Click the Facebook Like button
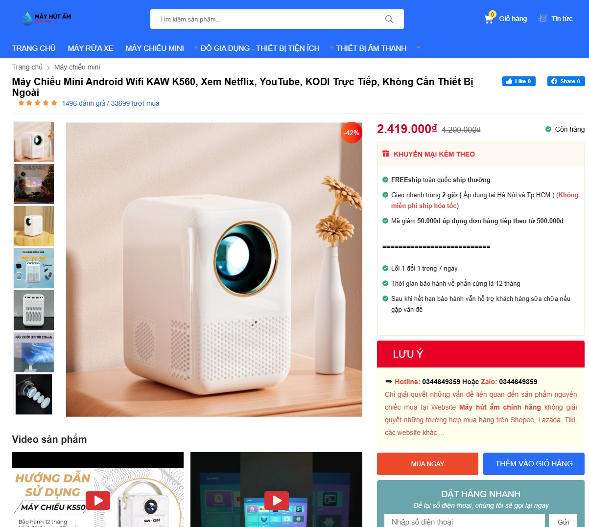Viewport: 589px width, 527px height. pos(518,81)
